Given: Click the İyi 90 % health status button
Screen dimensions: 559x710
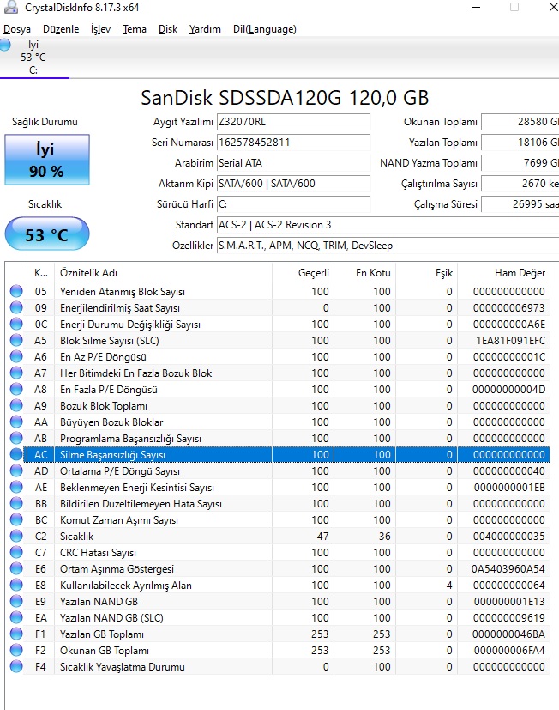Looking at the screenshot, I should (47, 160).
